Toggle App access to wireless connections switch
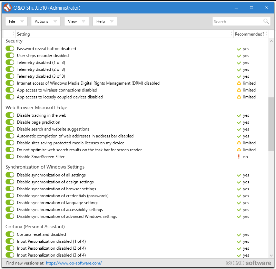 point(10,90)
